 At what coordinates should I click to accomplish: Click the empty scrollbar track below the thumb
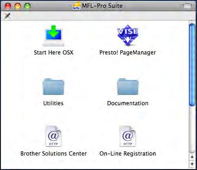(x=192, y=129)
